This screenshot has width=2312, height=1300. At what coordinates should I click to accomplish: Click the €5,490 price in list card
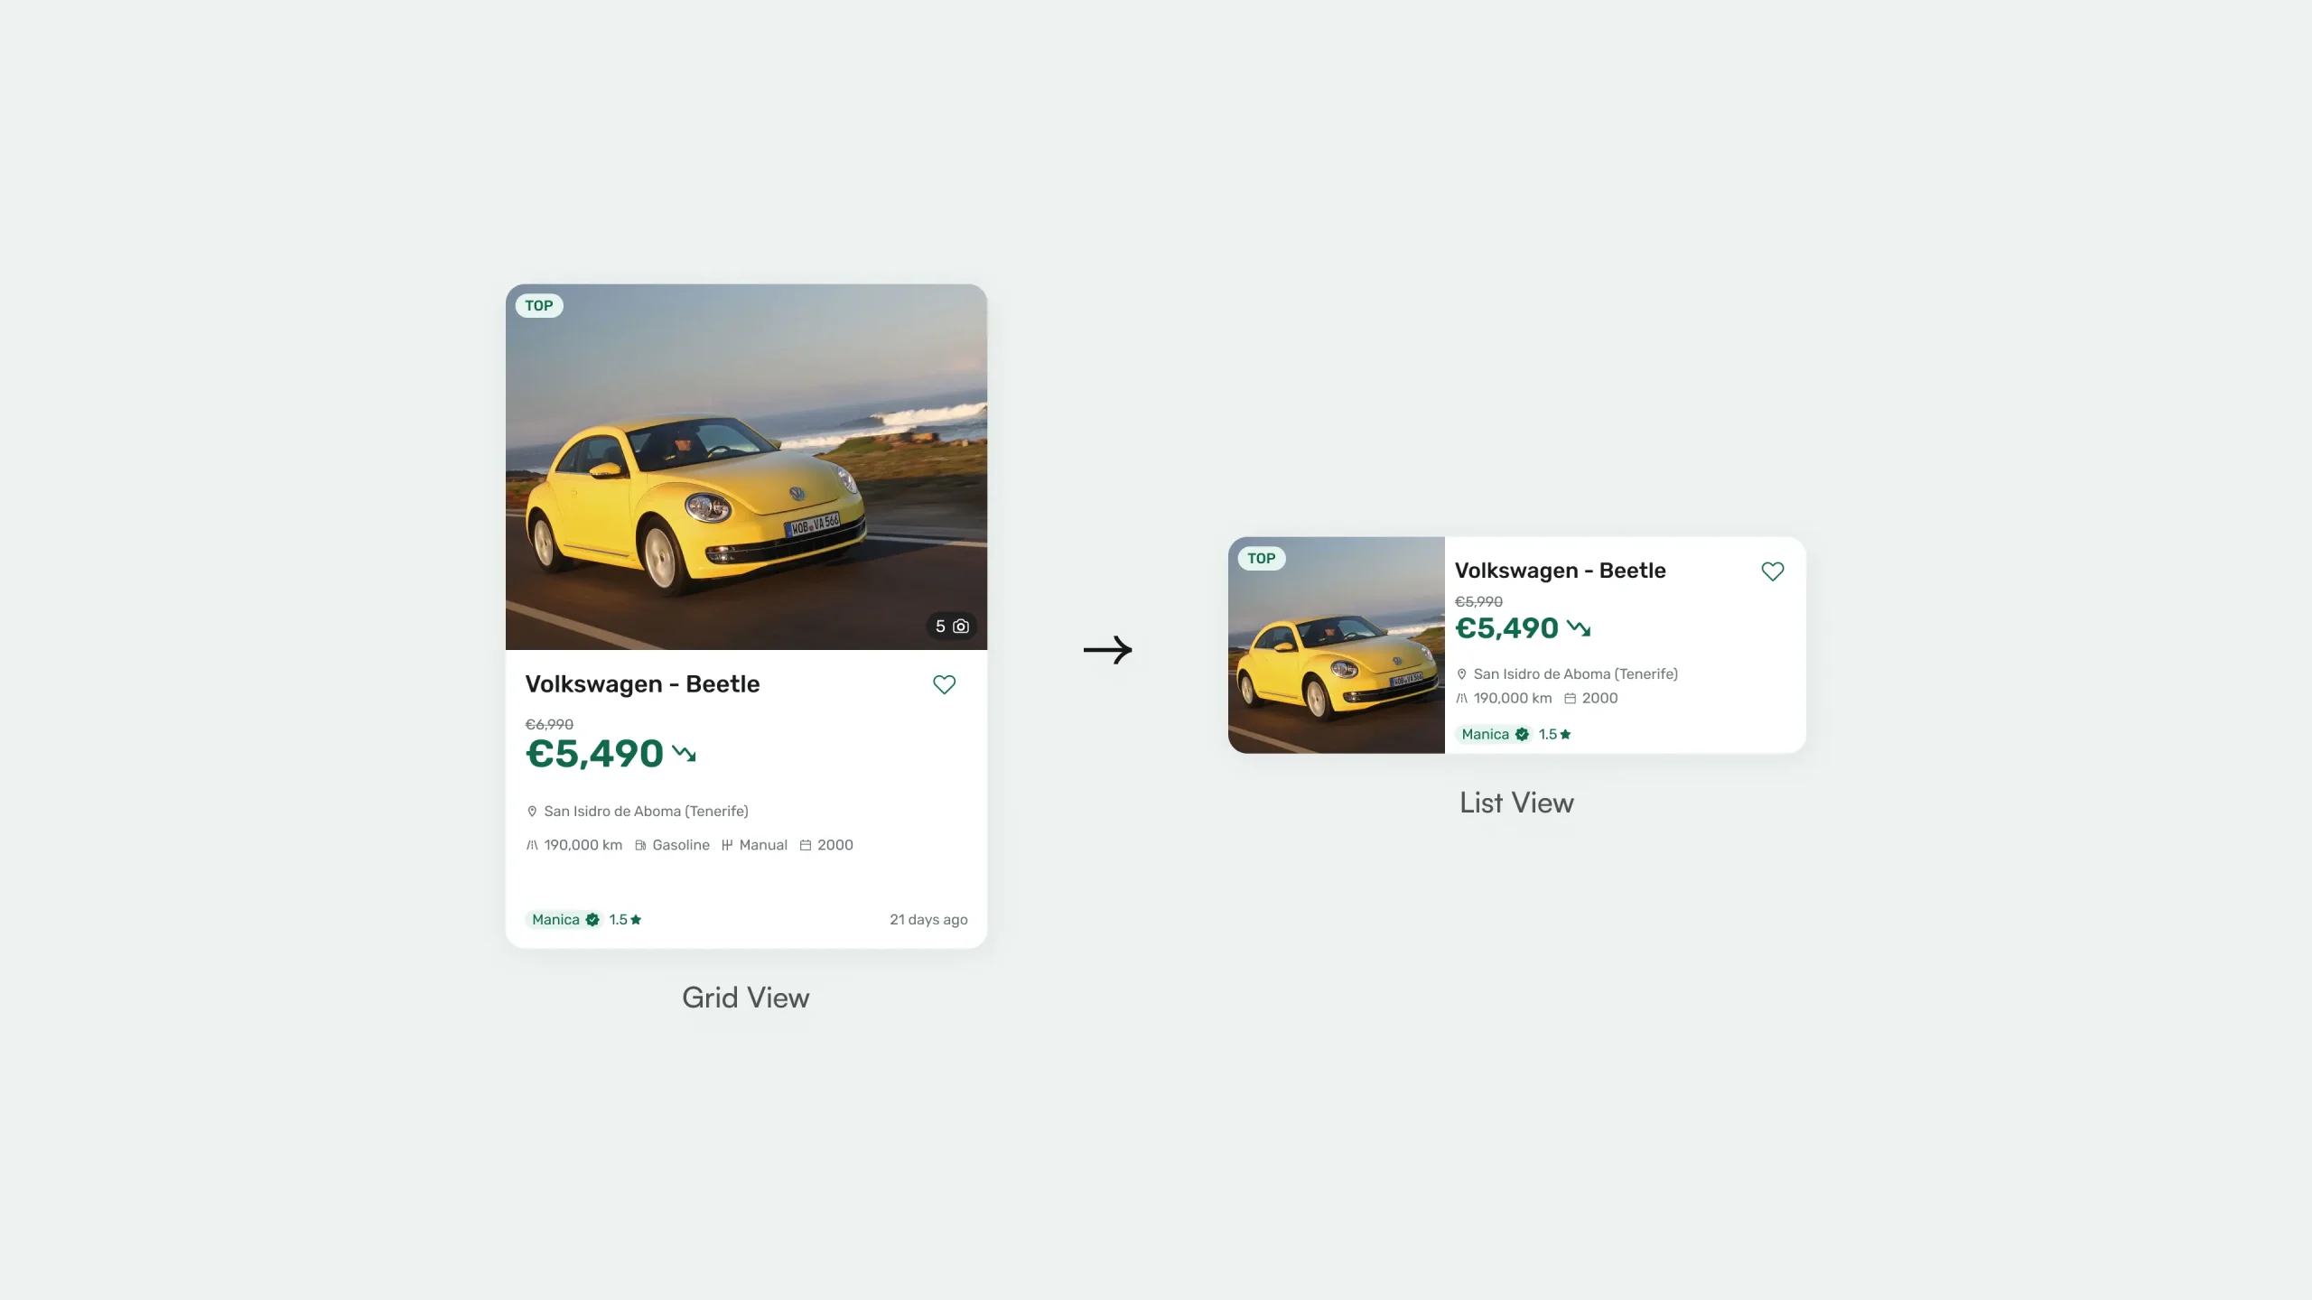pos(1507,628)
